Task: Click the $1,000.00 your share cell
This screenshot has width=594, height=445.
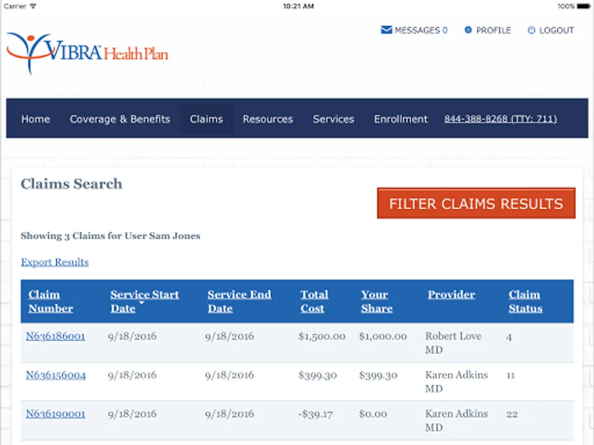Action: [383, 336]
